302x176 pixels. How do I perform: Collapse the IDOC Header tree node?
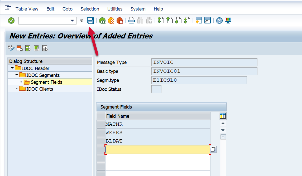tap(12, 68)
